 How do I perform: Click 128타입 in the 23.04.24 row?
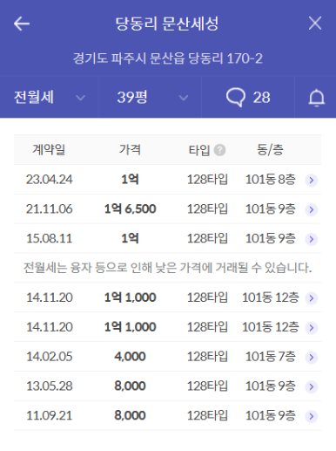[x=207, y=180]
